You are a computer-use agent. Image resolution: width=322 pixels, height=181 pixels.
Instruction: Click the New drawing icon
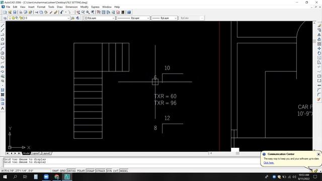coord(5,12)
